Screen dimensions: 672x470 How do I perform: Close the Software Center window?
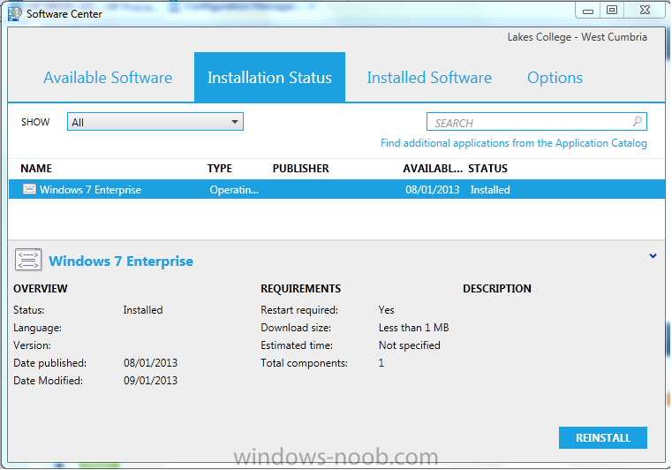point(645,10)
